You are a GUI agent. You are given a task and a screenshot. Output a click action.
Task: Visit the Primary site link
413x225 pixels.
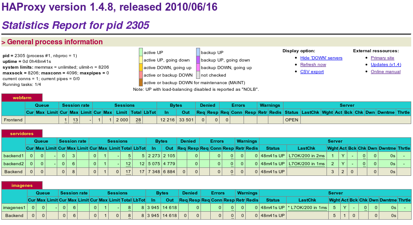(382, 58)
